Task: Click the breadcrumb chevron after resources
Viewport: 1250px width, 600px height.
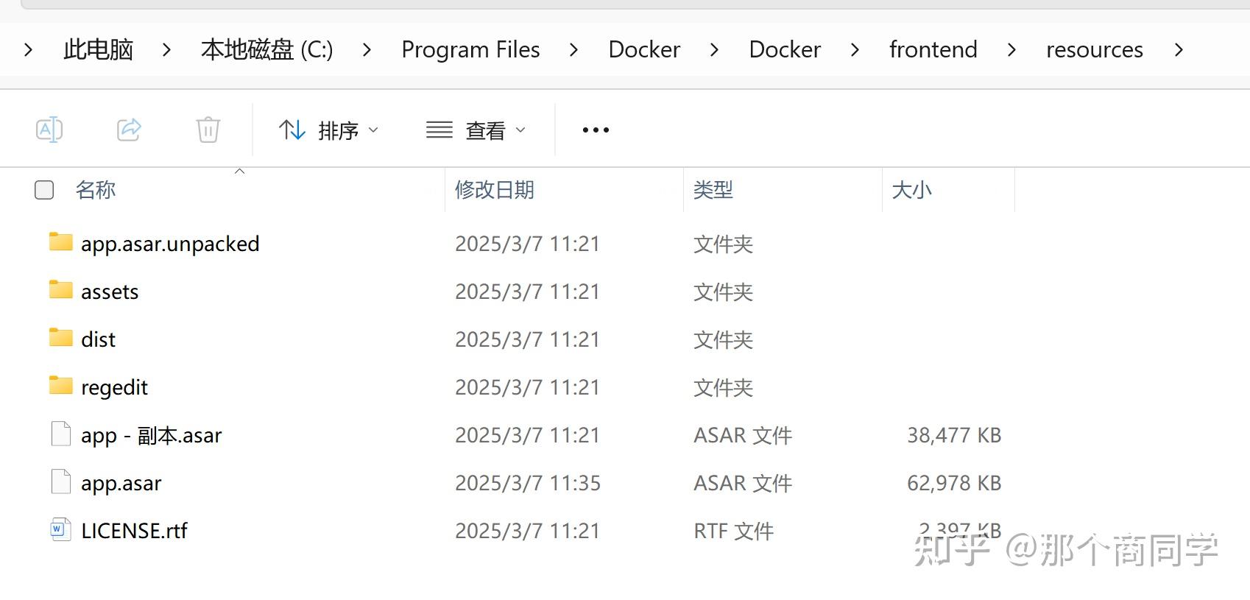Action: tap(1179, 49)
